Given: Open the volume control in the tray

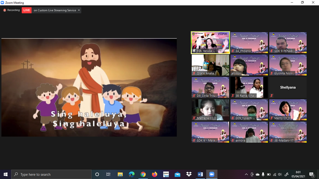Looking at the screenshot, I should (x=280, y=174).
